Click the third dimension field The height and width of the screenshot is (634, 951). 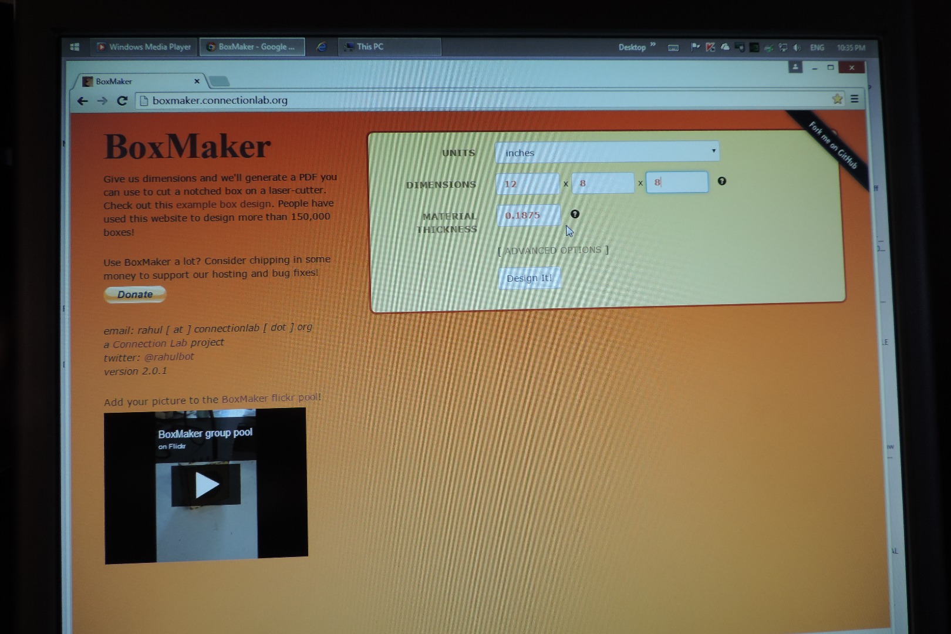click(677, 182)
